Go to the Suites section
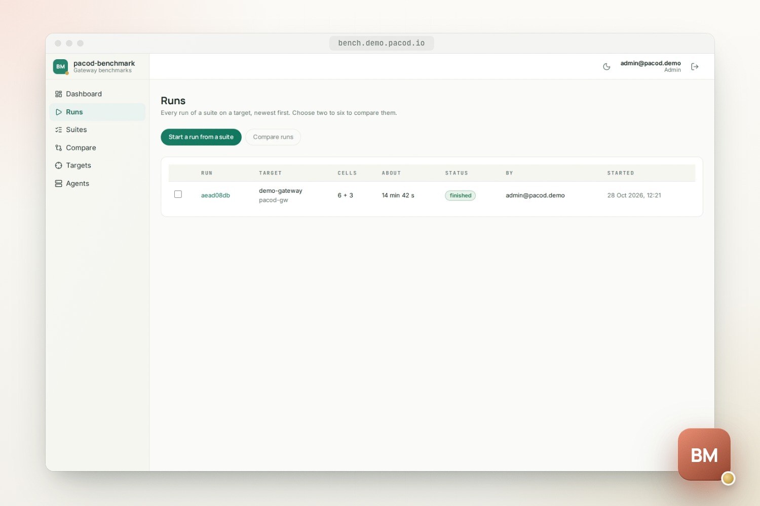This screenshot has height=506, width=760. (97, 130)
